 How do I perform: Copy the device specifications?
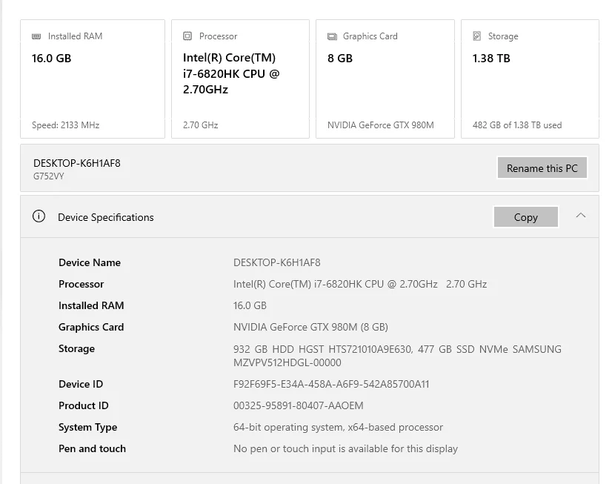pyautogui.click(x=526, y=217)
